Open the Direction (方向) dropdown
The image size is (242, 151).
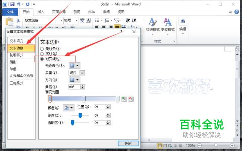[x=74, y=80]
